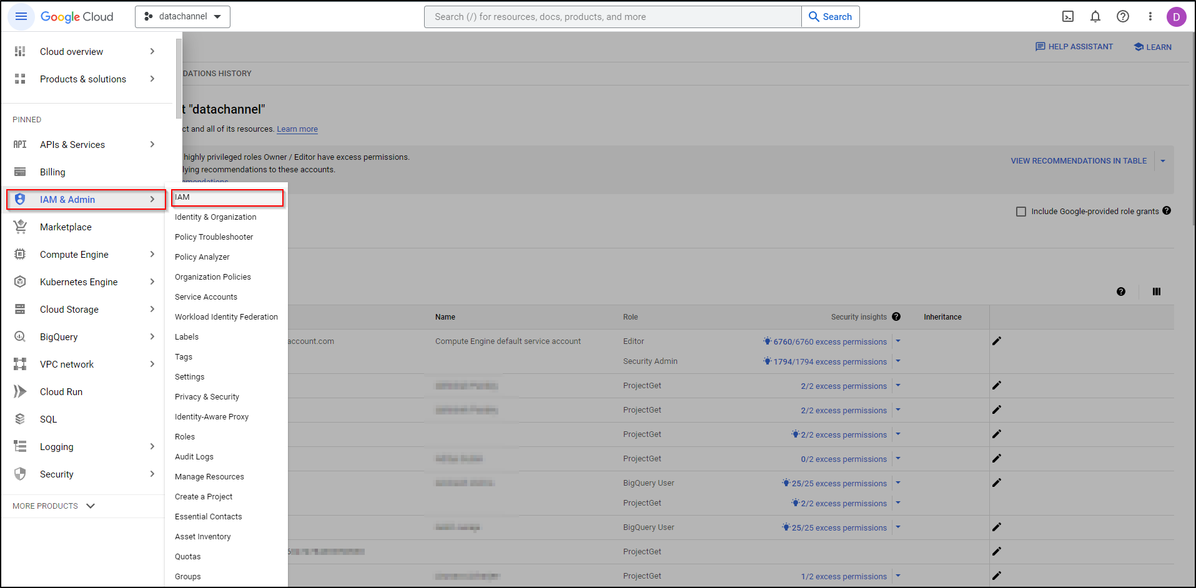Click the Security shield icon
The height and width of the screenshot is (588, 1196).
click(x=20, y=474)
